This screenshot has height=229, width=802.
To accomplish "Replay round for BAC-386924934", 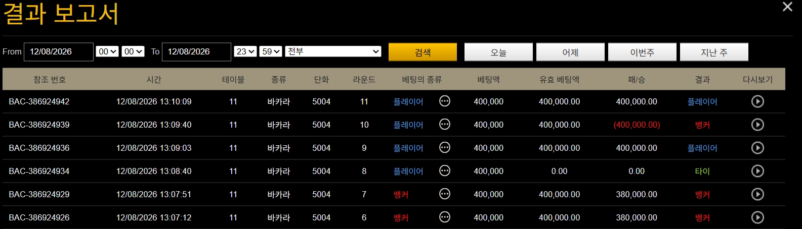I will point(757,171).
